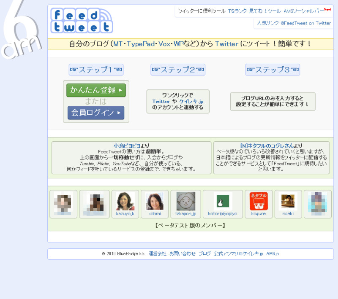The height and width of the screenshot is (299, 338).
Task: Open nseki member avatar
Action: [x=288, y=201]
